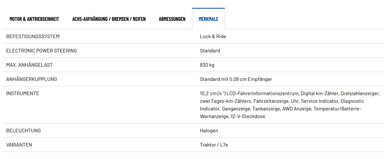The image size is (391, 159).
Task: Click the LCD-Fahrerinformationszentrum text
Action: 262,94
